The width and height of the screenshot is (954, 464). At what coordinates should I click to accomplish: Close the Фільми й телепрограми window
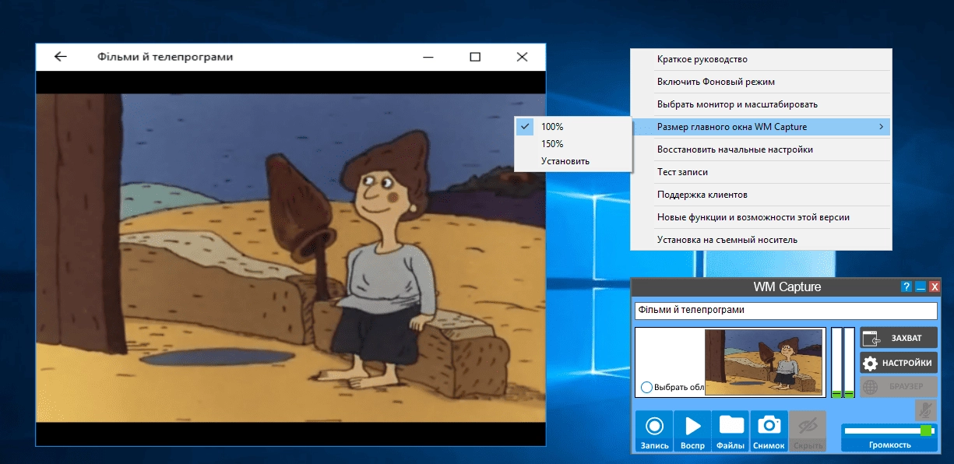[522, 57]
